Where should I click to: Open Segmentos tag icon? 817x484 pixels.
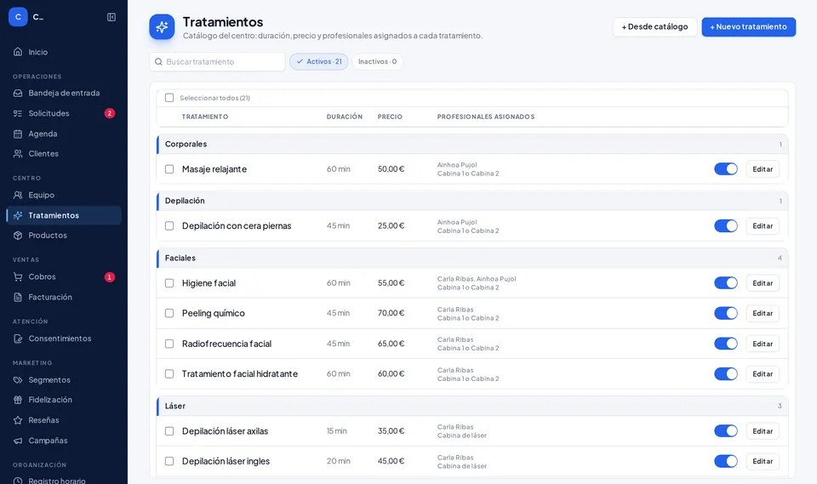(x=18, y=380)
